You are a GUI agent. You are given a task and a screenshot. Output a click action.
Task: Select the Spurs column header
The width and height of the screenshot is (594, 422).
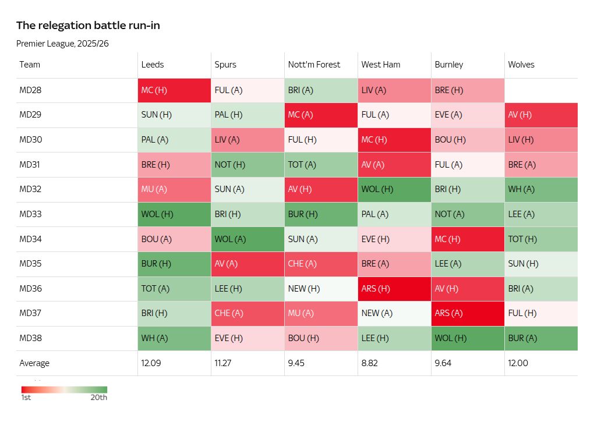(225, 65)
